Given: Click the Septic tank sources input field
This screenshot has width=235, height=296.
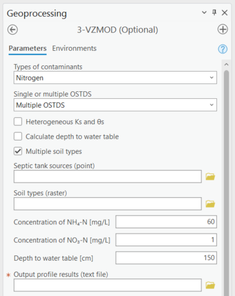Looking at the screenshot, I should 108,176.
